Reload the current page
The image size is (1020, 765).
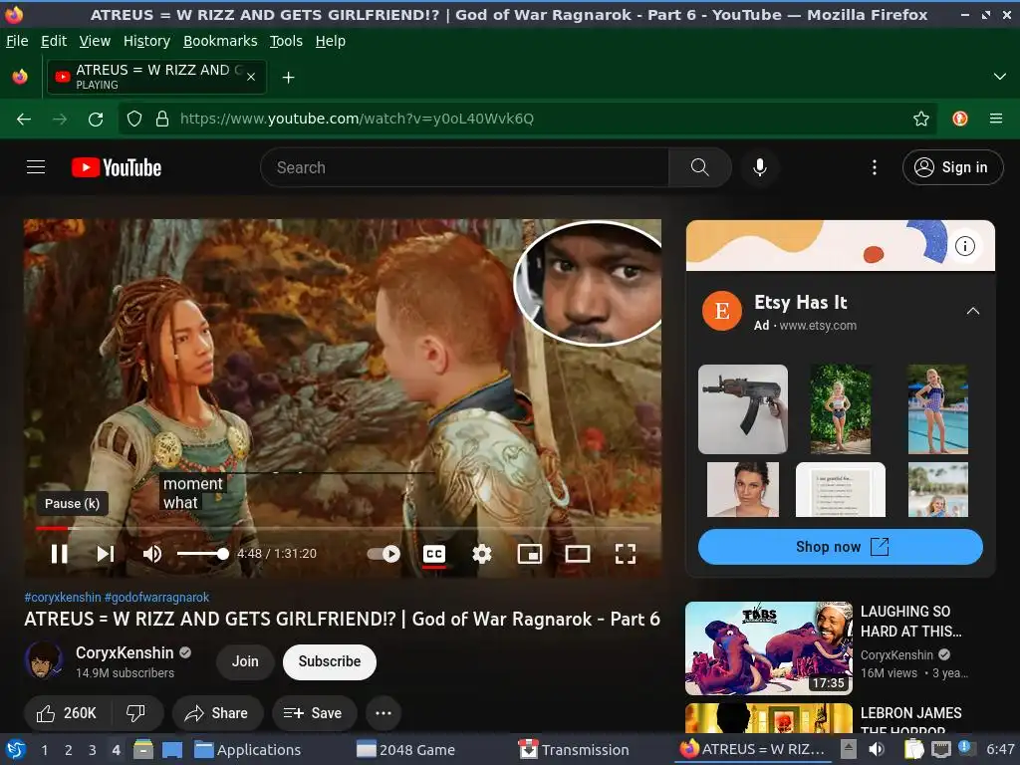coord(96,120)
